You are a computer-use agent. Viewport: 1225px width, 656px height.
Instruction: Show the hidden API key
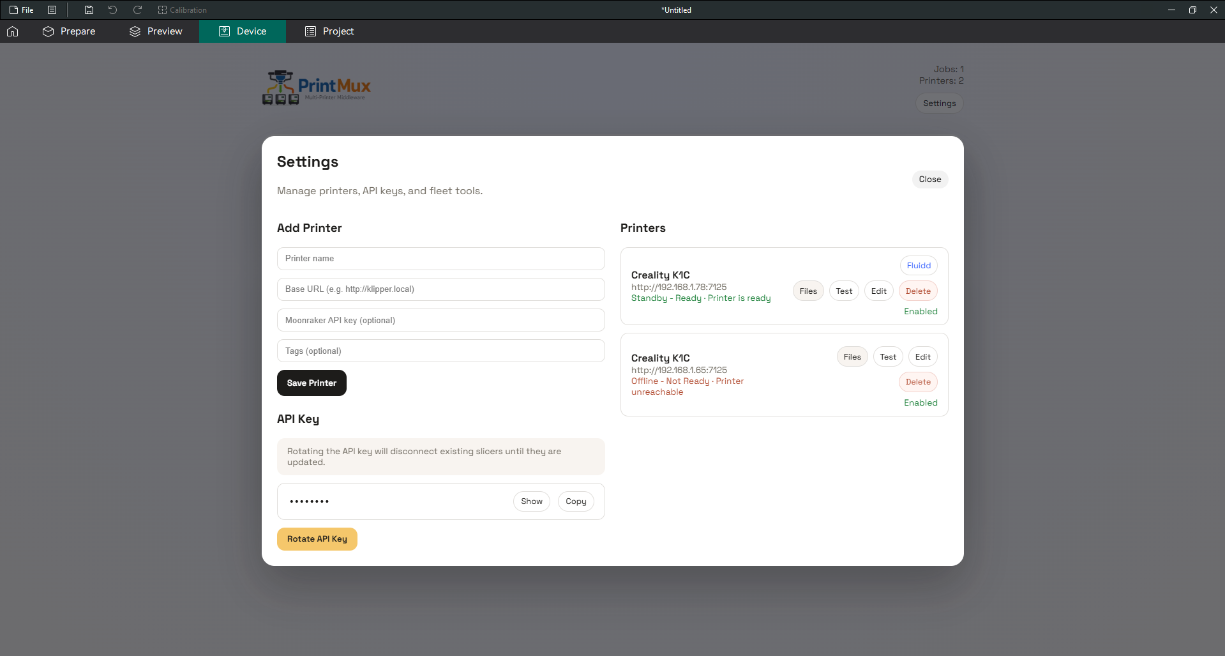coord(531,501)
